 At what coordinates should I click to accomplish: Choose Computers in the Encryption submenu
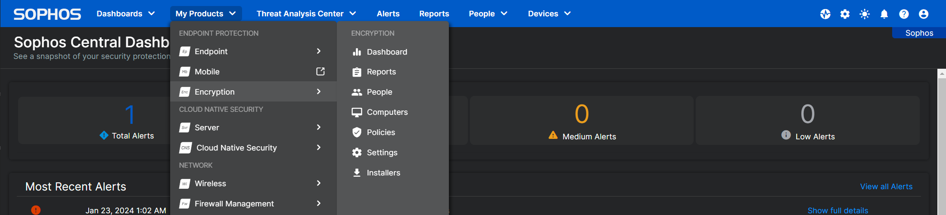pyautogui.click(x=387, y=112)
